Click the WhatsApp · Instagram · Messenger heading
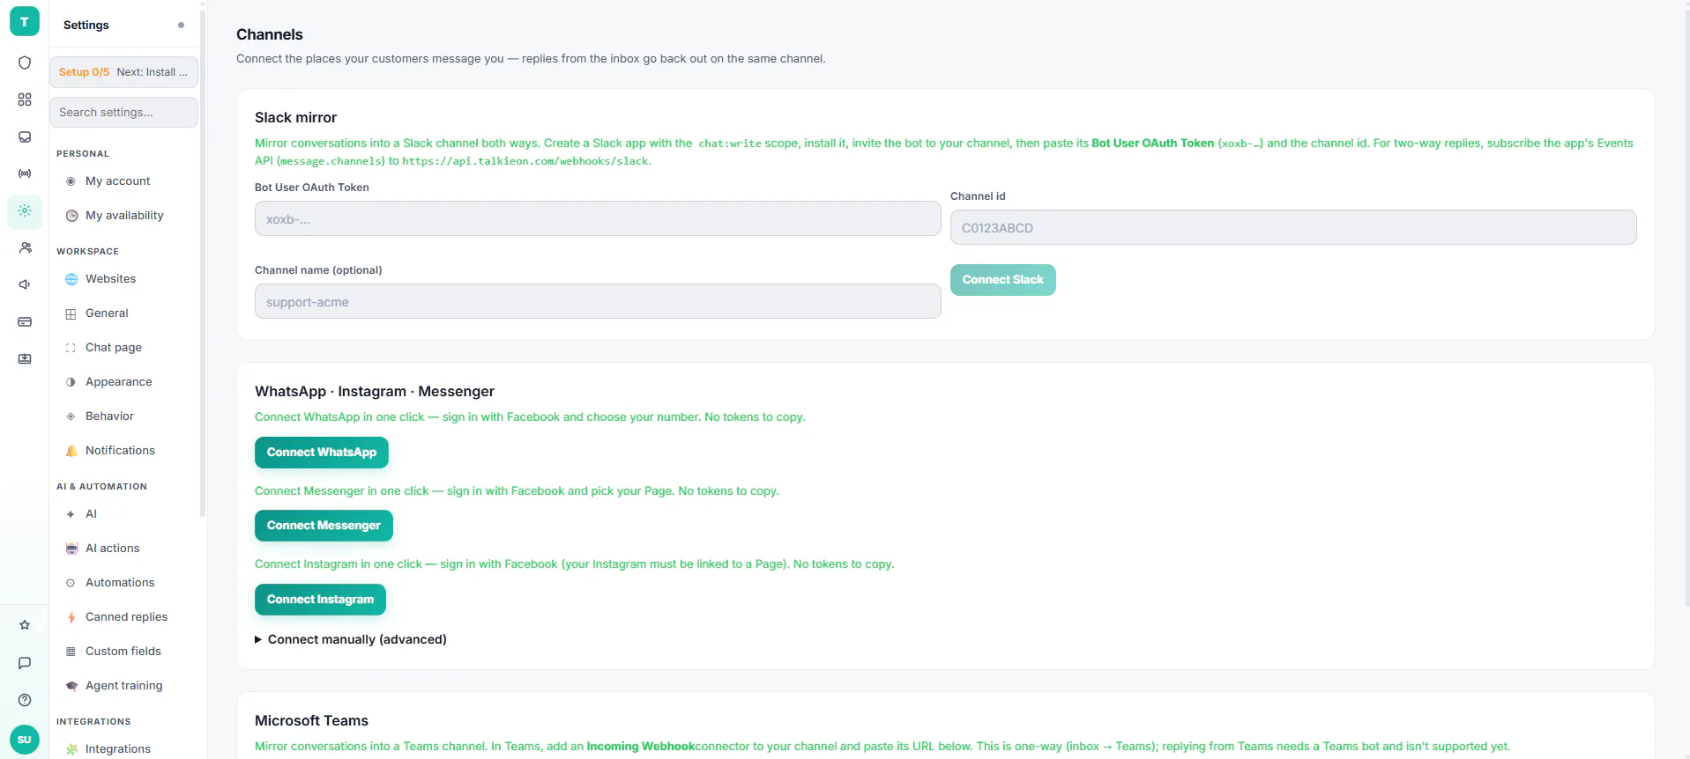Screen dimensions: 1690x759 [x=375, y=392]
